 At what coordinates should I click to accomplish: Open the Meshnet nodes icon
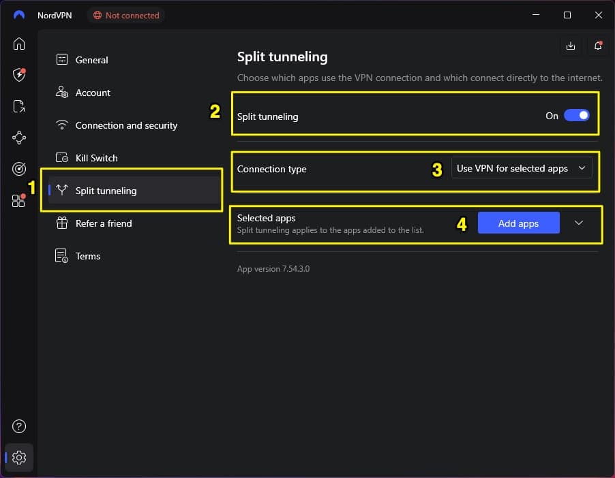[x=19, y=138]
